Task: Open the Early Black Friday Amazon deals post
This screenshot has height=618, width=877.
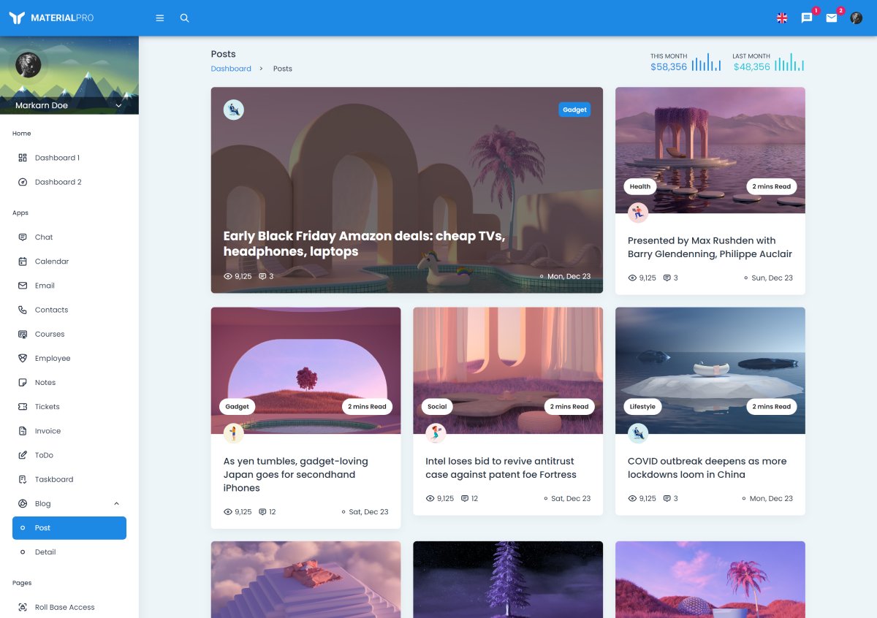Action: [364, 244]
